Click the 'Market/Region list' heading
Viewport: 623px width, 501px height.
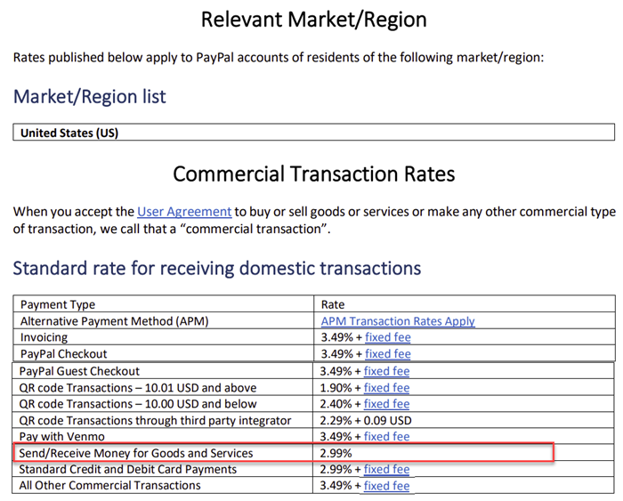pos(89,96)
